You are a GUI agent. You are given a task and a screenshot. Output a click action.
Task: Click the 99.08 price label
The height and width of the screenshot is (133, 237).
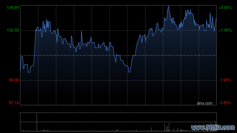(x=14, y=80)
